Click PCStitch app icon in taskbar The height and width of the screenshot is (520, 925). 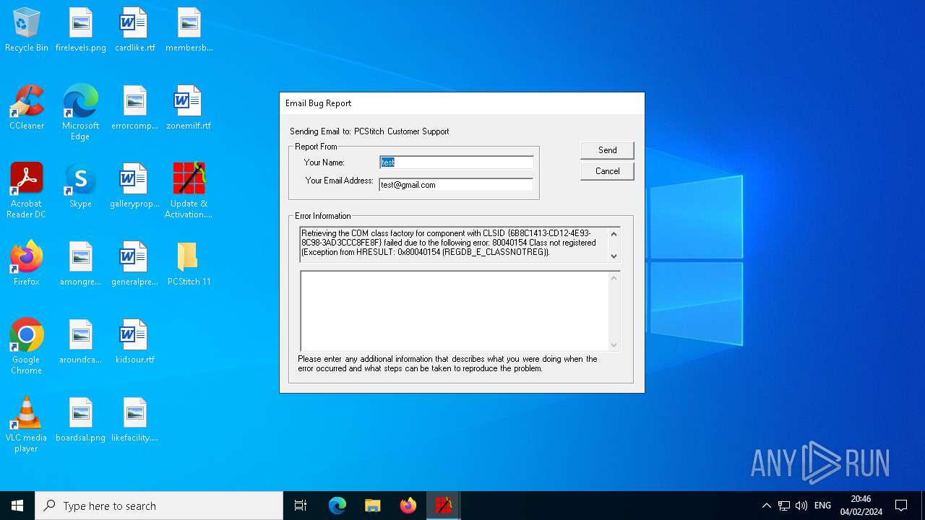[444, 506]
